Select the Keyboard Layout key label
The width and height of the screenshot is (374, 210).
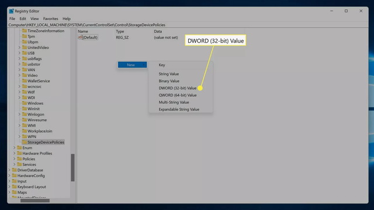32,187
